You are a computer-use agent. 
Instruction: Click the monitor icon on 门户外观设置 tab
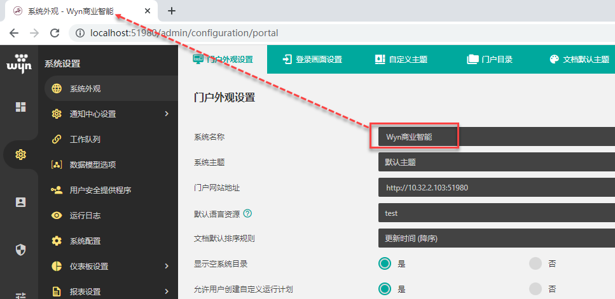pyautogui.click(x=198, y=60)
